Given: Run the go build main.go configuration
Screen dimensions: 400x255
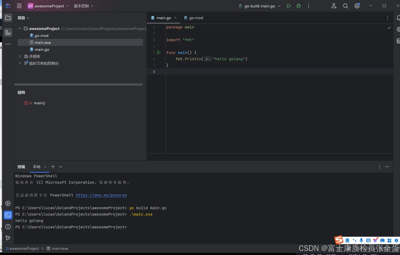Looking at the screenshot, I should click(x=288, y=6).
